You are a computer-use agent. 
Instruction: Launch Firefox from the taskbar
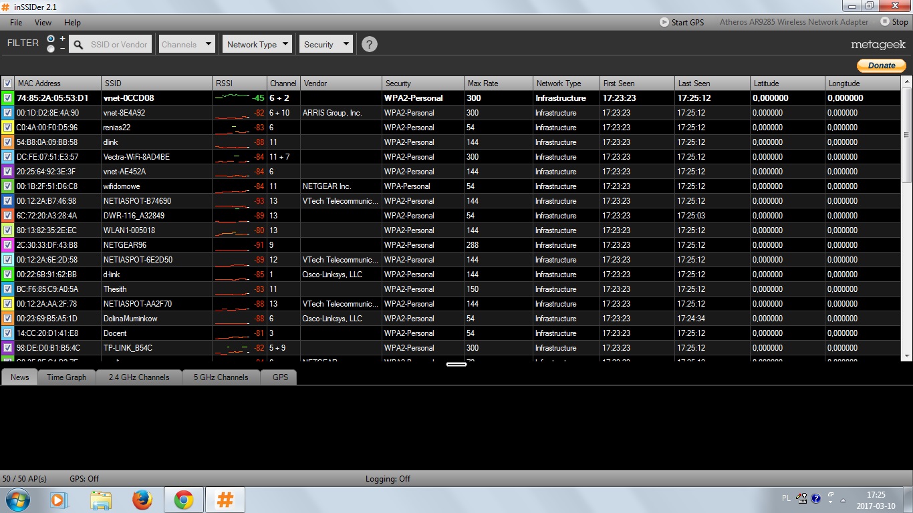142,500
